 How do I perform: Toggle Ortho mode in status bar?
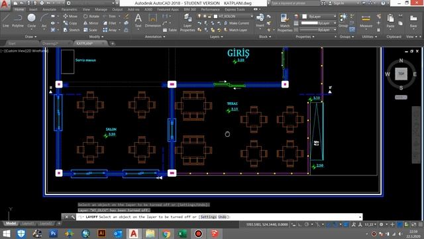300,224
